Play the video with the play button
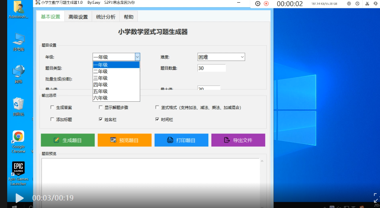Viewport: 380px width, 208px height. tap(19, 198)
